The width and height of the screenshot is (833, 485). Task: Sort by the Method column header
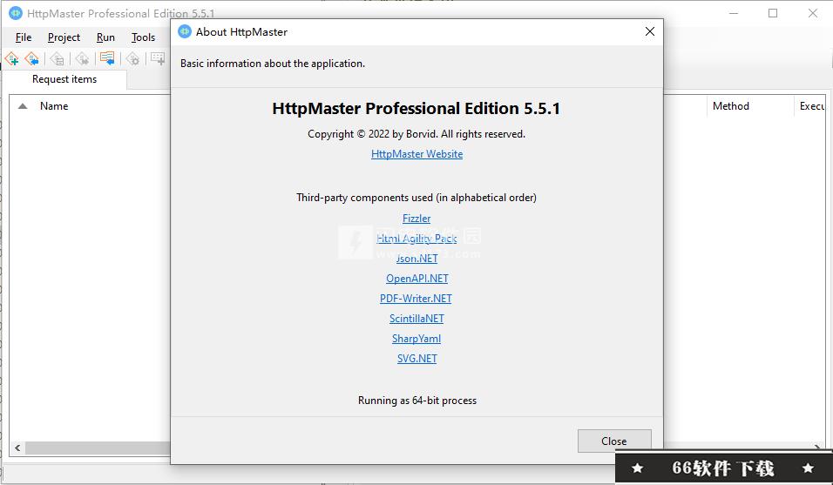731,106
